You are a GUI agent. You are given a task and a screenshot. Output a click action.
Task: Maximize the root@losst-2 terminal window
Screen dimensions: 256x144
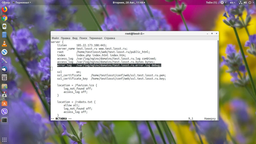click(212, 33)
